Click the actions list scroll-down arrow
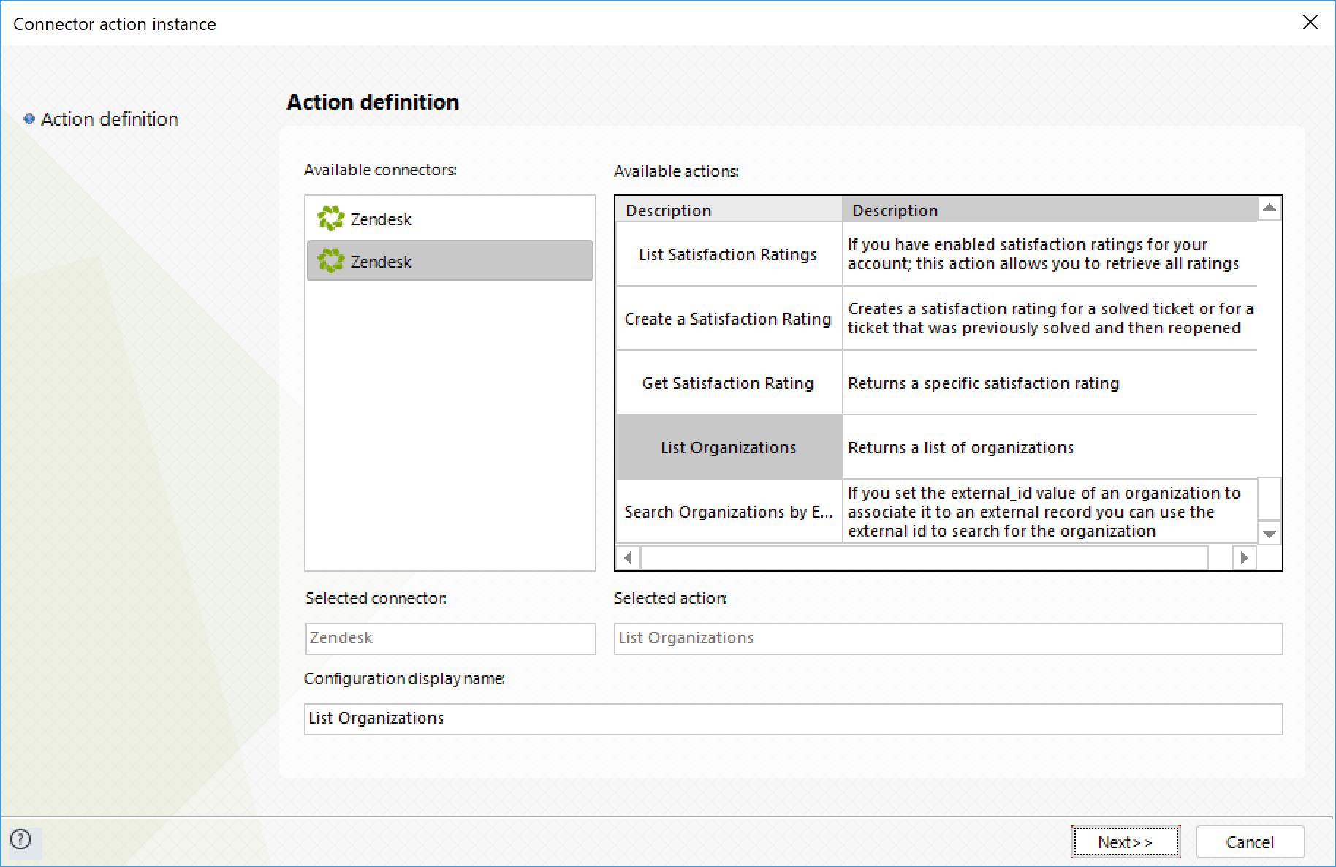 point(1269,534)
